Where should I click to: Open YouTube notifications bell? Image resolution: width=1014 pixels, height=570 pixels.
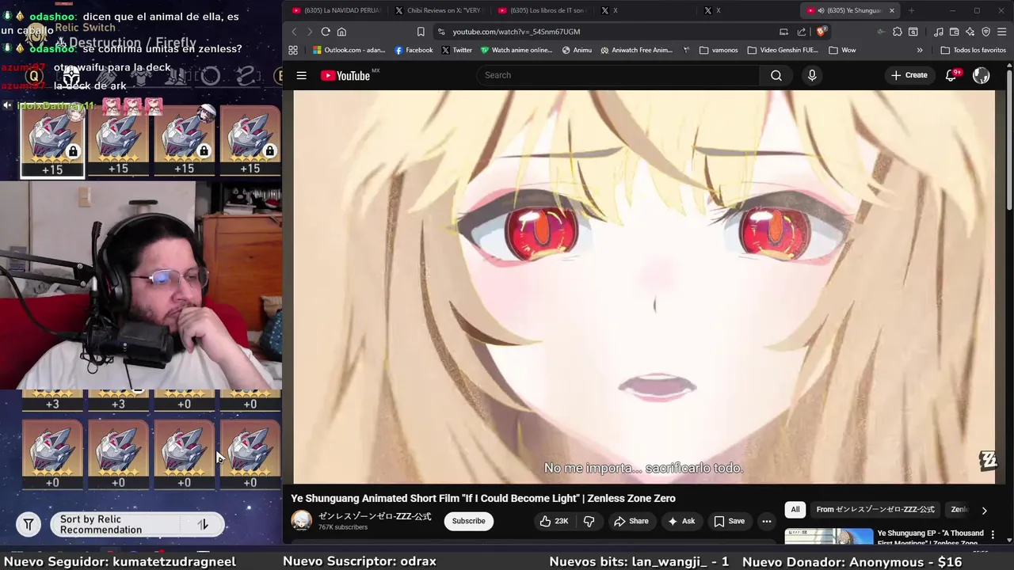[x=951, y=75]
